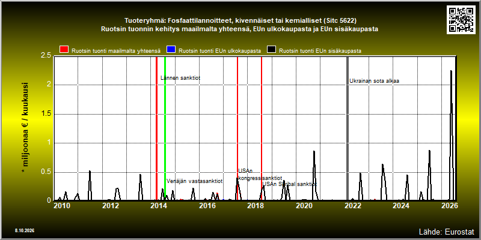
Task: Click y-axis value 1.5
Action: [46, 114]
